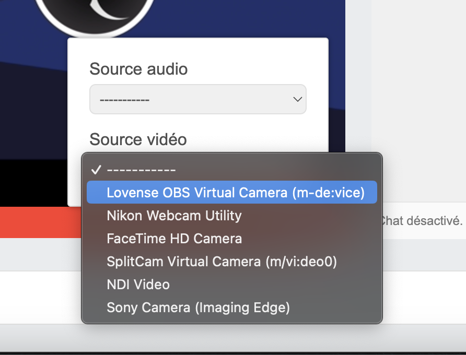Pick FaceTime HD Camera from the list
The height and width of the screenshot is (355, 466).
(x=174, y=239)
